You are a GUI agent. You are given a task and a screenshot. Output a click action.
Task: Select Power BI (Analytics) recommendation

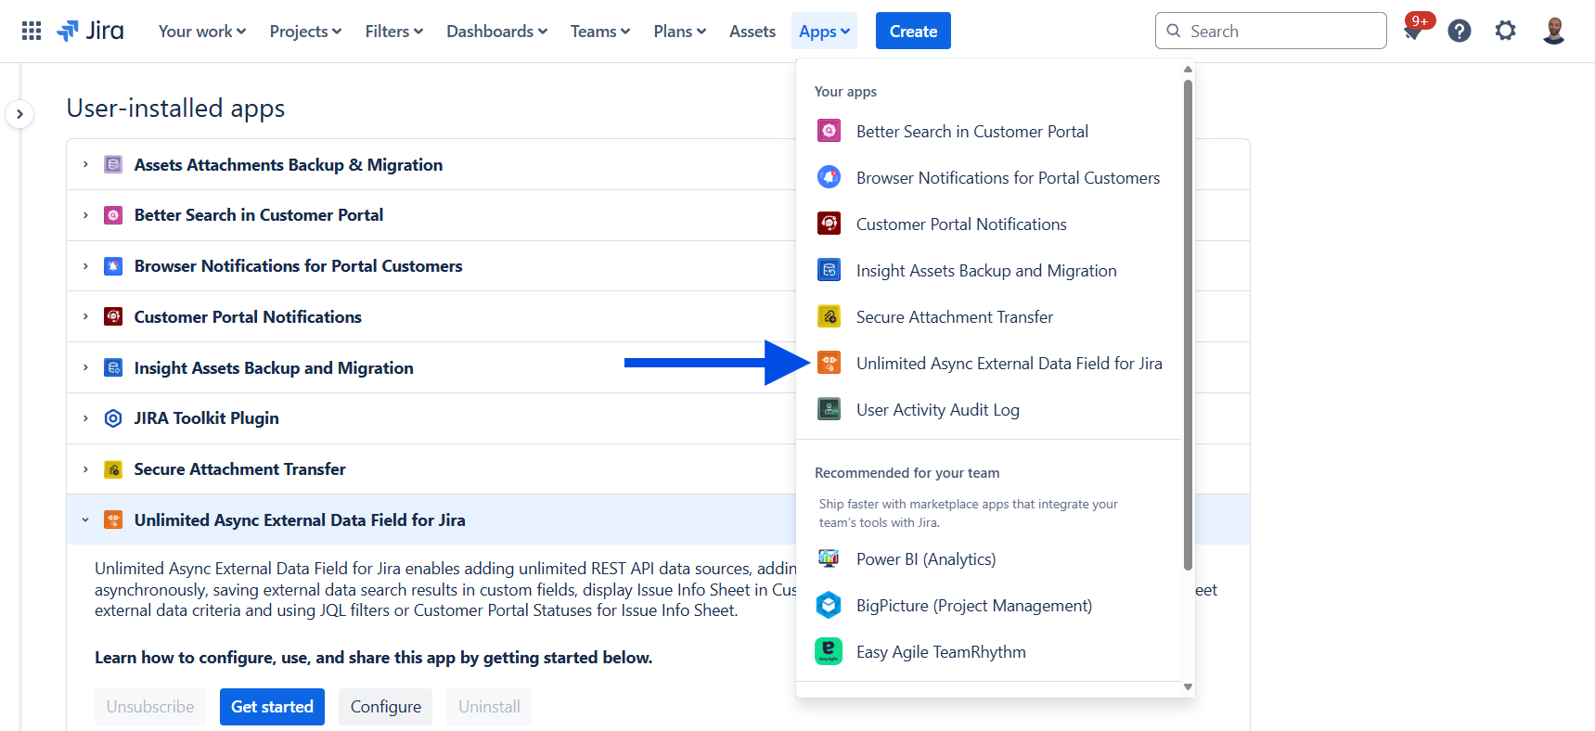(x=989, y=558)
